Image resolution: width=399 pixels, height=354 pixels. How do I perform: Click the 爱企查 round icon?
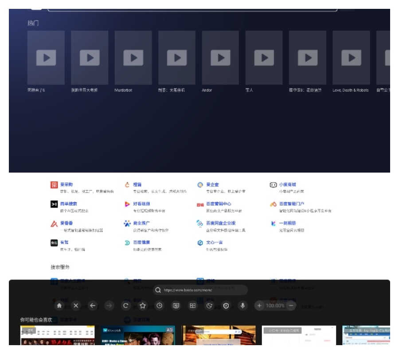pos(200,185)
